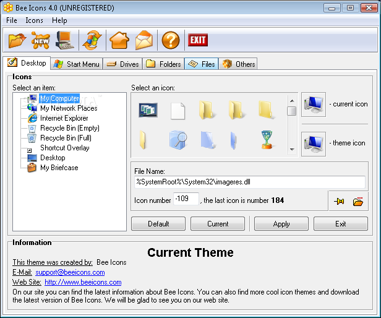
Task: Click the icon list scroll down arrow
Action: 292,149
